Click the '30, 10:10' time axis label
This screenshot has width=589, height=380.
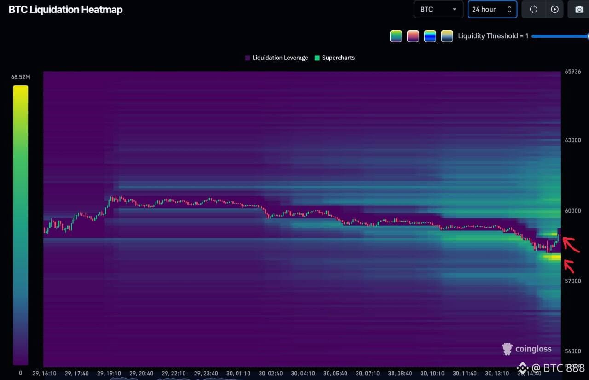point(432,373)
